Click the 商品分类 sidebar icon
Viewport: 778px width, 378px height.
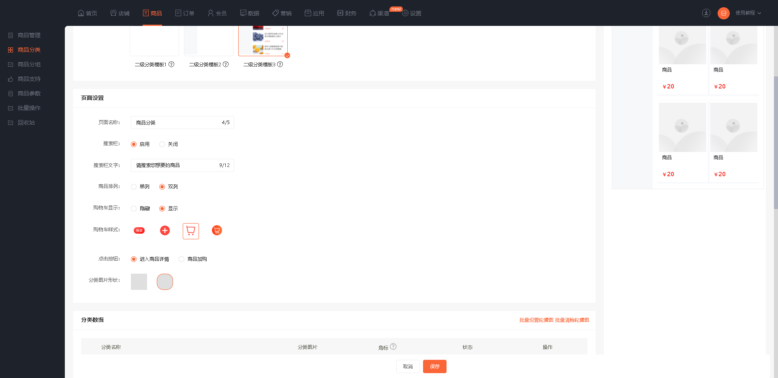coord(11,50)
